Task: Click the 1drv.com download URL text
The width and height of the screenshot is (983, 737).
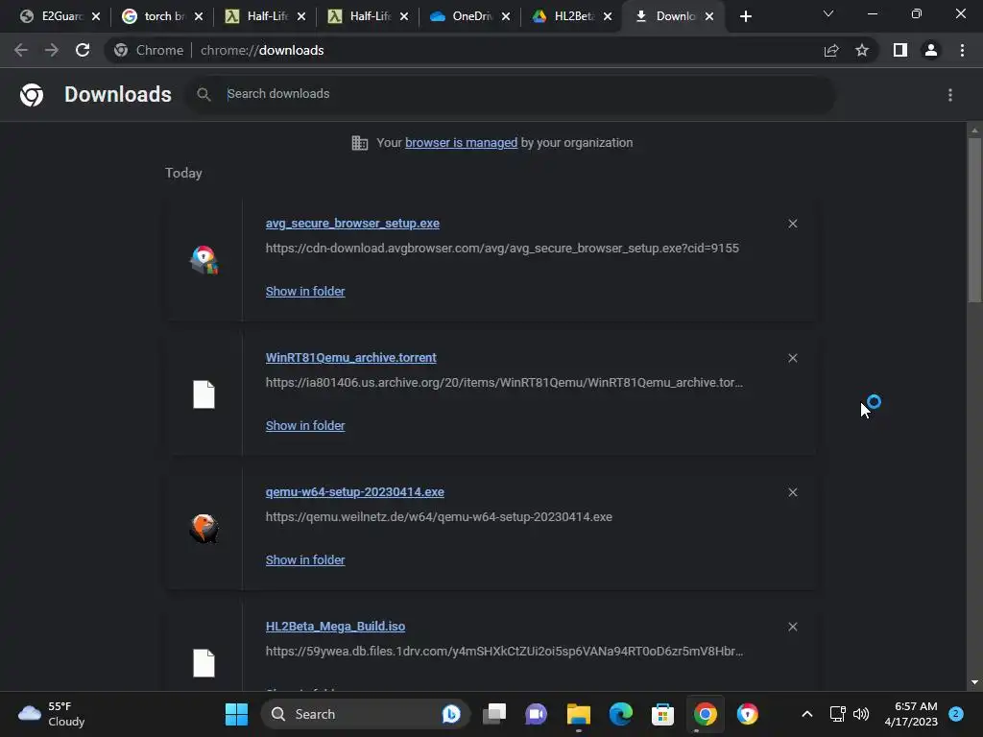Action: pyautogui.click(x=504, y=652)
